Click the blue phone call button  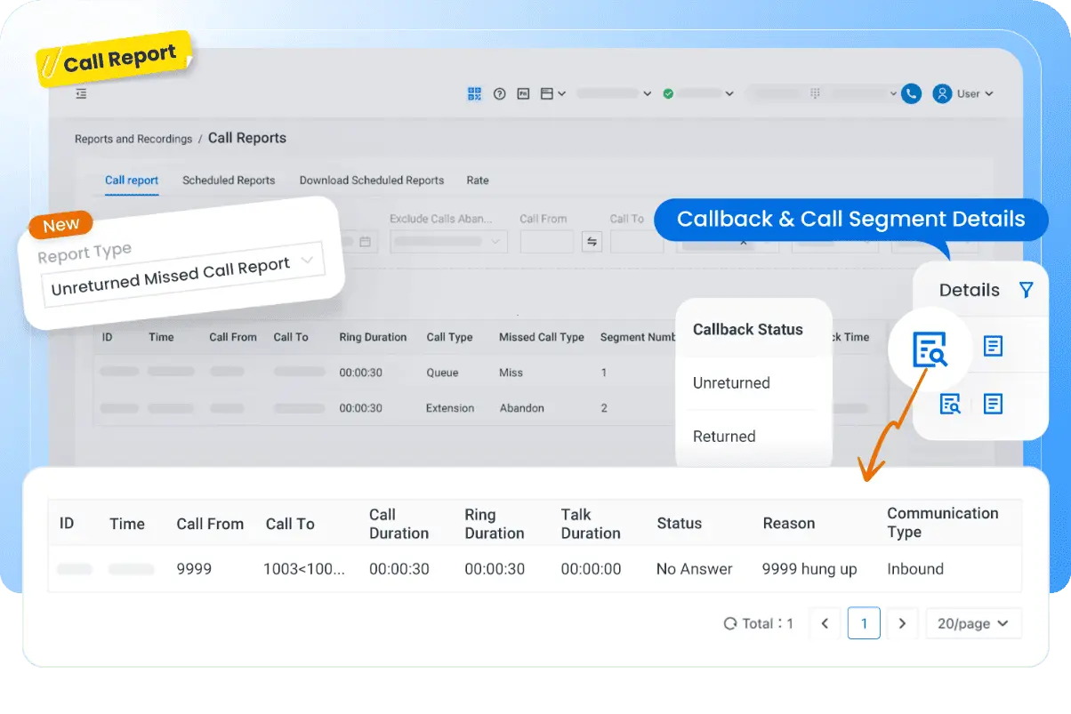click(x=911, y=93)
